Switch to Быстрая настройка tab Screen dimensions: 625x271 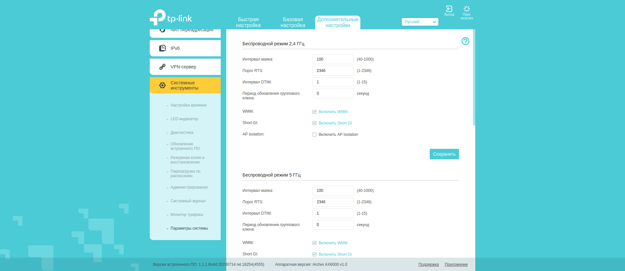[248, 22]
